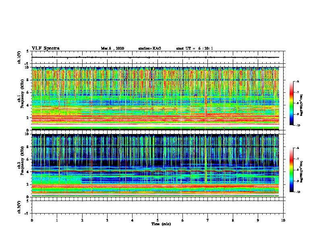319x247 pixels.
Task: Click the ch.1 "Frequency (kHz)" axis label
Action: pyautogui.click(x=22, y=94)
